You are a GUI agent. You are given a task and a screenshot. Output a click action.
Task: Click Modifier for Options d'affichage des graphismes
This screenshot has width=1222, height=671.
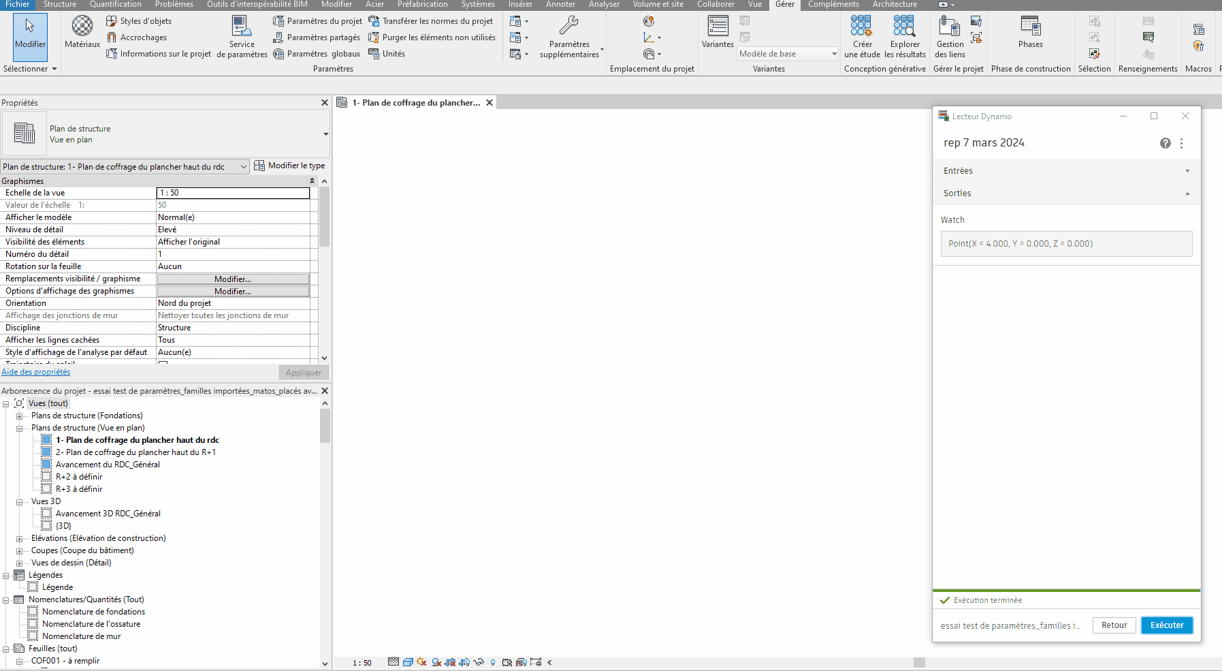(x=233, y=292)
